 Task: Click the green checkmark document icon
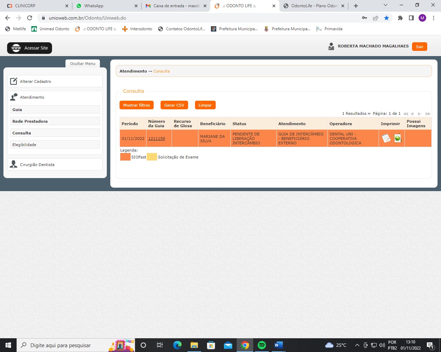[x=398, y=138]
